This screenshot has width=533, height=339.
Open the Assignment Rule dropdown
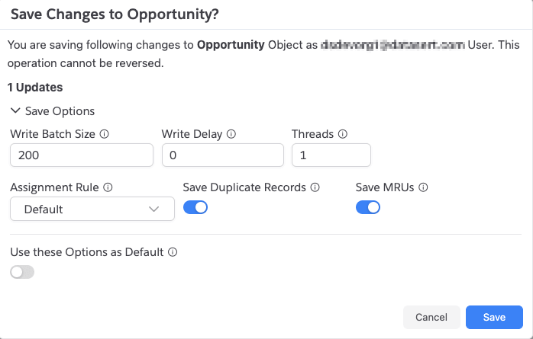[92, 209]
